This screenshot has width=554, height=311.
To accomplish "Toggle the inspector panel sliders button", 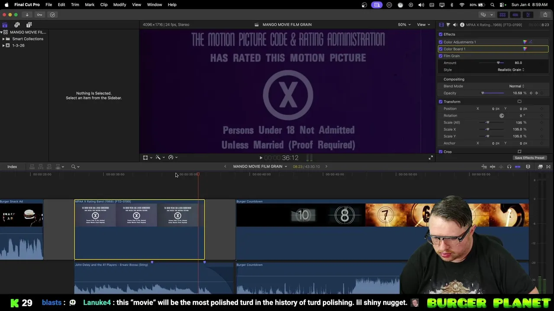I will pos(528,15).
